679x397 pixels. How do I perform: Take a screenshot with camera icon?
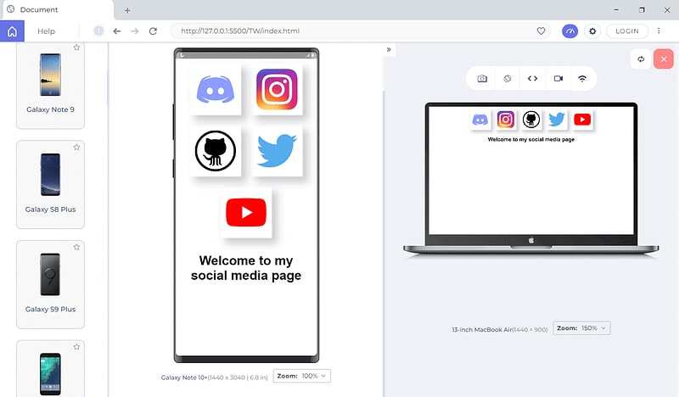coord(482,78)
